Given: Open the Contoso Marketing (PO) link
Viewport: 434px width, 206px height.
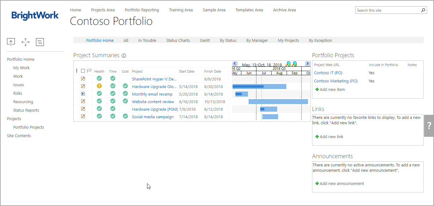Looking at the screenshot, I should 336,81.
